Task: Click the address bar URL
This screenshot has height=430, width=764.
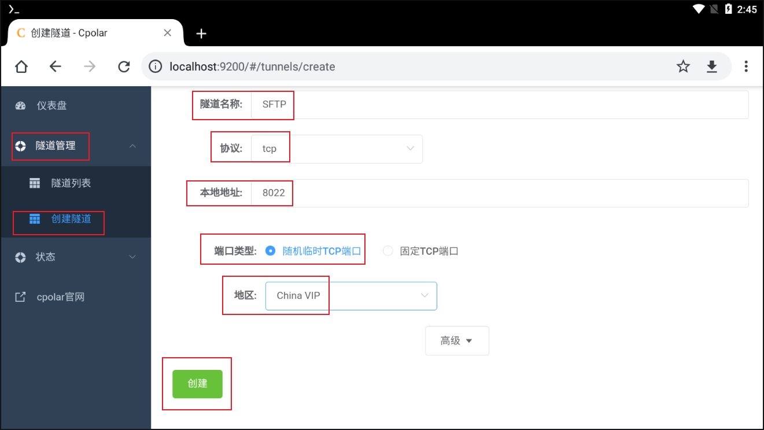Action: [x=252, y=66]
